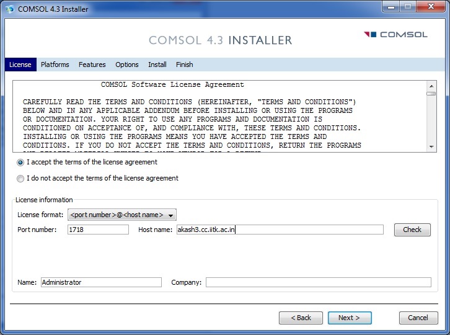Cancel the installation

click(x=418, y=318)
